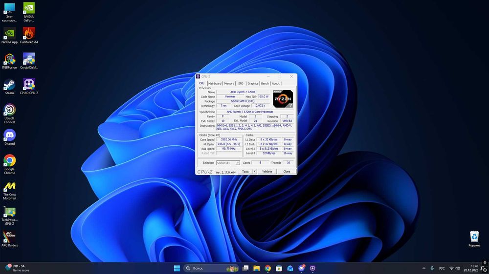Open Task View on the taskbar
Image resolution: width=489 pixels, height=274 pixels.
click(245, 268)
